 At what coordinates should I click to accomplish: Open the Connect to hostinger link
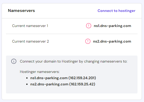(116, 11)
